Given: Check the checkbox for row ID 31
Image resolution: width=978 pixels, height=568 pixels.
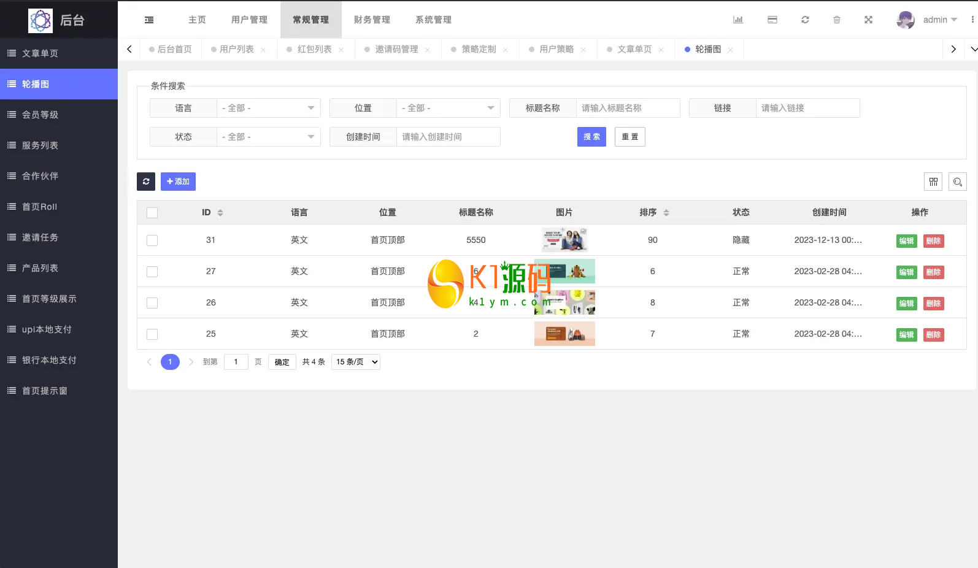Looking at the screenshot, I should tap(152, 240).
